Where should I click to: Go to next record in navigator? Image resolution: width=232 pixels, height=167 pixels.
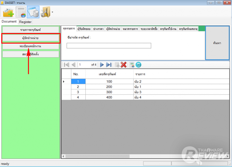pos(102,65)
